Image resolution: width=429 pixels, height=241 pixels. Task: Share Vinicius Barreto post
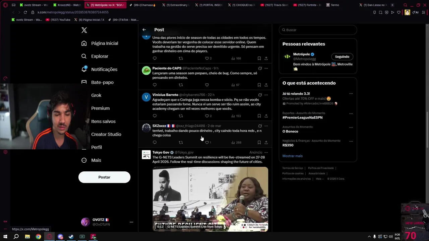click(266, 116)
